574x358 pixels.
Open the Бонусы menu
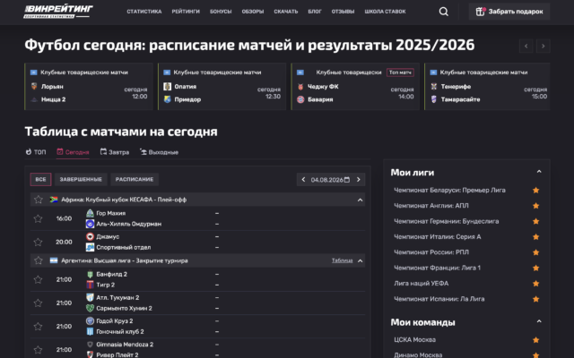(221, 12)
